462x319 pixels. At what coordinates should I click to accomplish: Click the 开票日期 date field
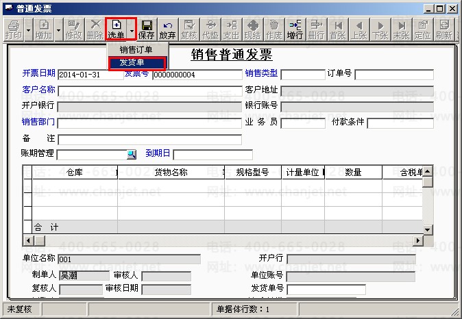pyautogui.click(x=90, y=75)
